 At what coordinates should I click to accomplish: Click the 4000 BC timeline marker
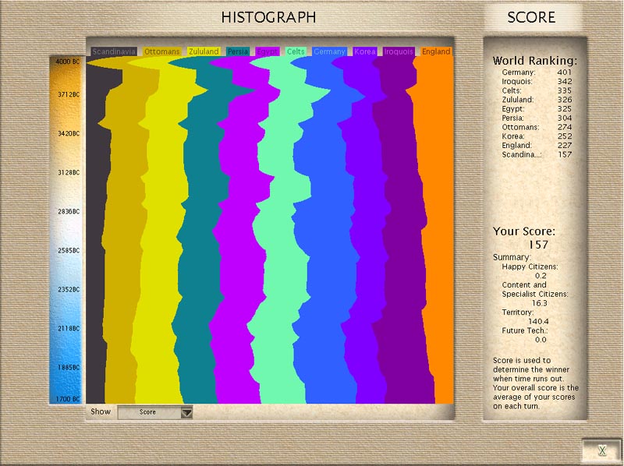coord(66,61)
